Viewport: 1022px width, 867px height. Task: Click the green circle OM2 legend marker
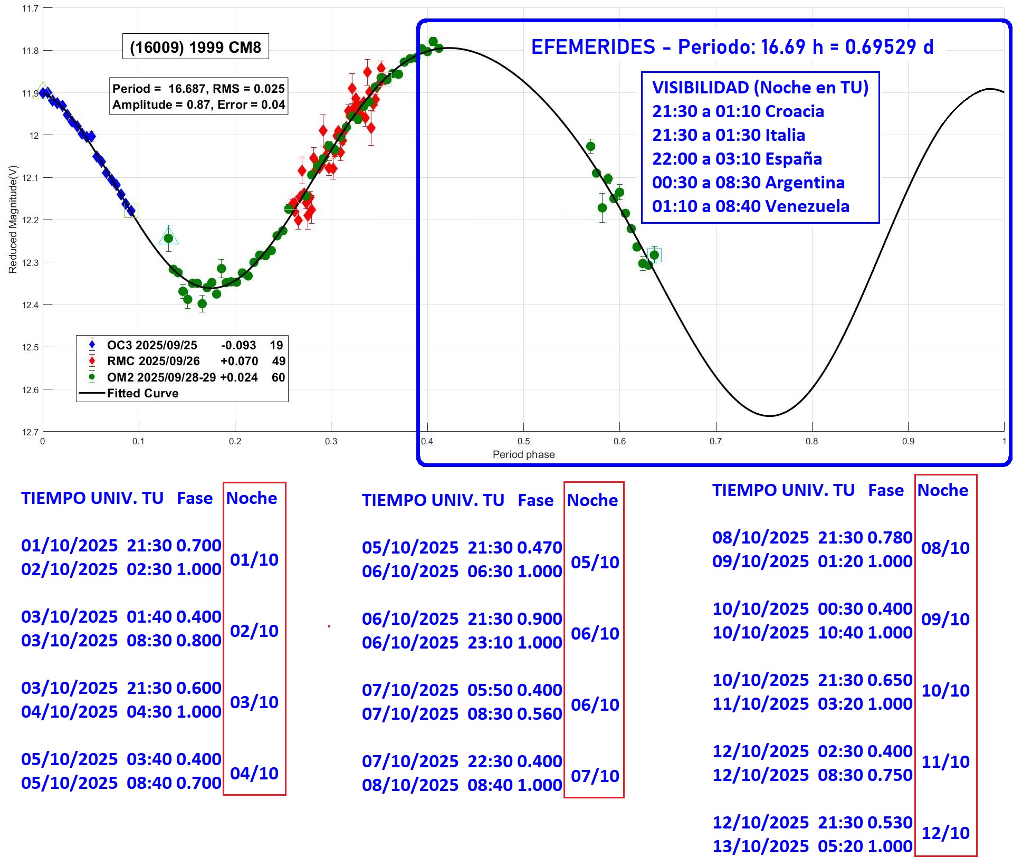pyautogui.click(x=92, y=377)
